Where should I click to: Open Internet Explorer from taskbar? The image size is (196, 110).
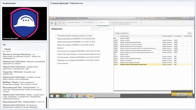71,96
